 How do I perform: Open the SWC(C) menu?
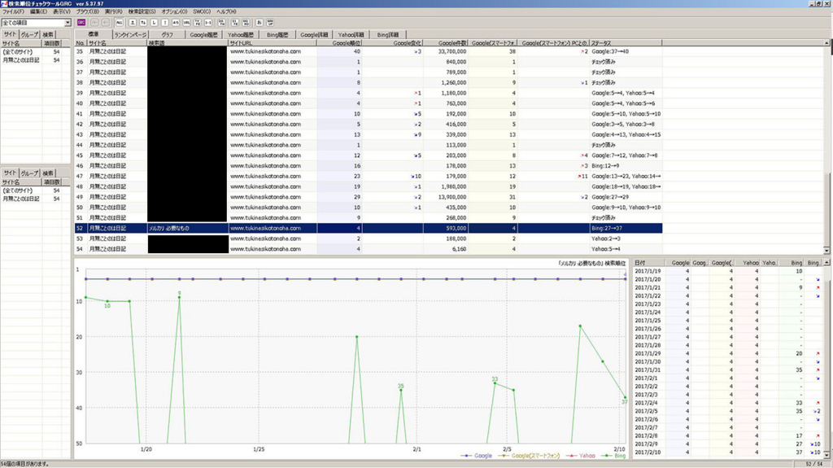202,11
